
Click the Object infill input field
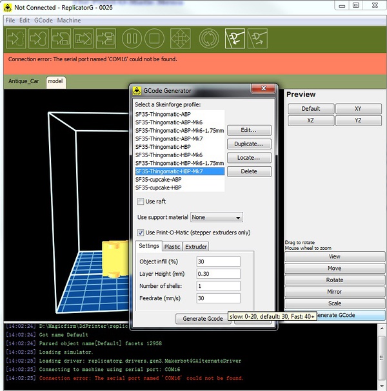219,262
